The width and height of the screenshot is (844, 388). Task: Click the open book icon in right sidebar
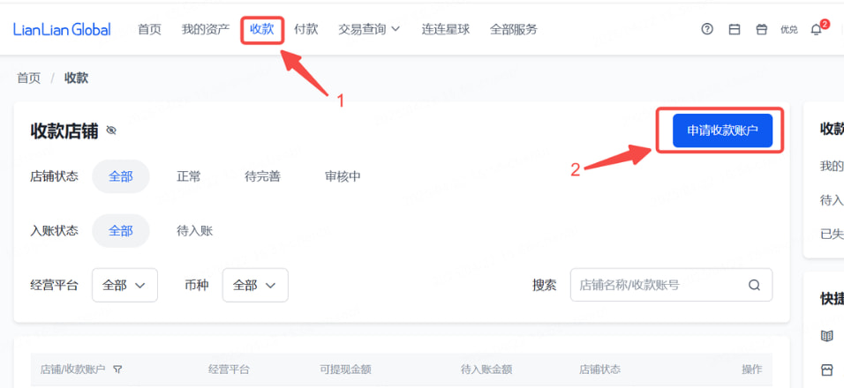coord(826,336)
